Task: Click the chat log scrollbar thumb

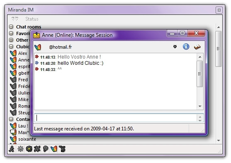Action: (x=200, y=74)
